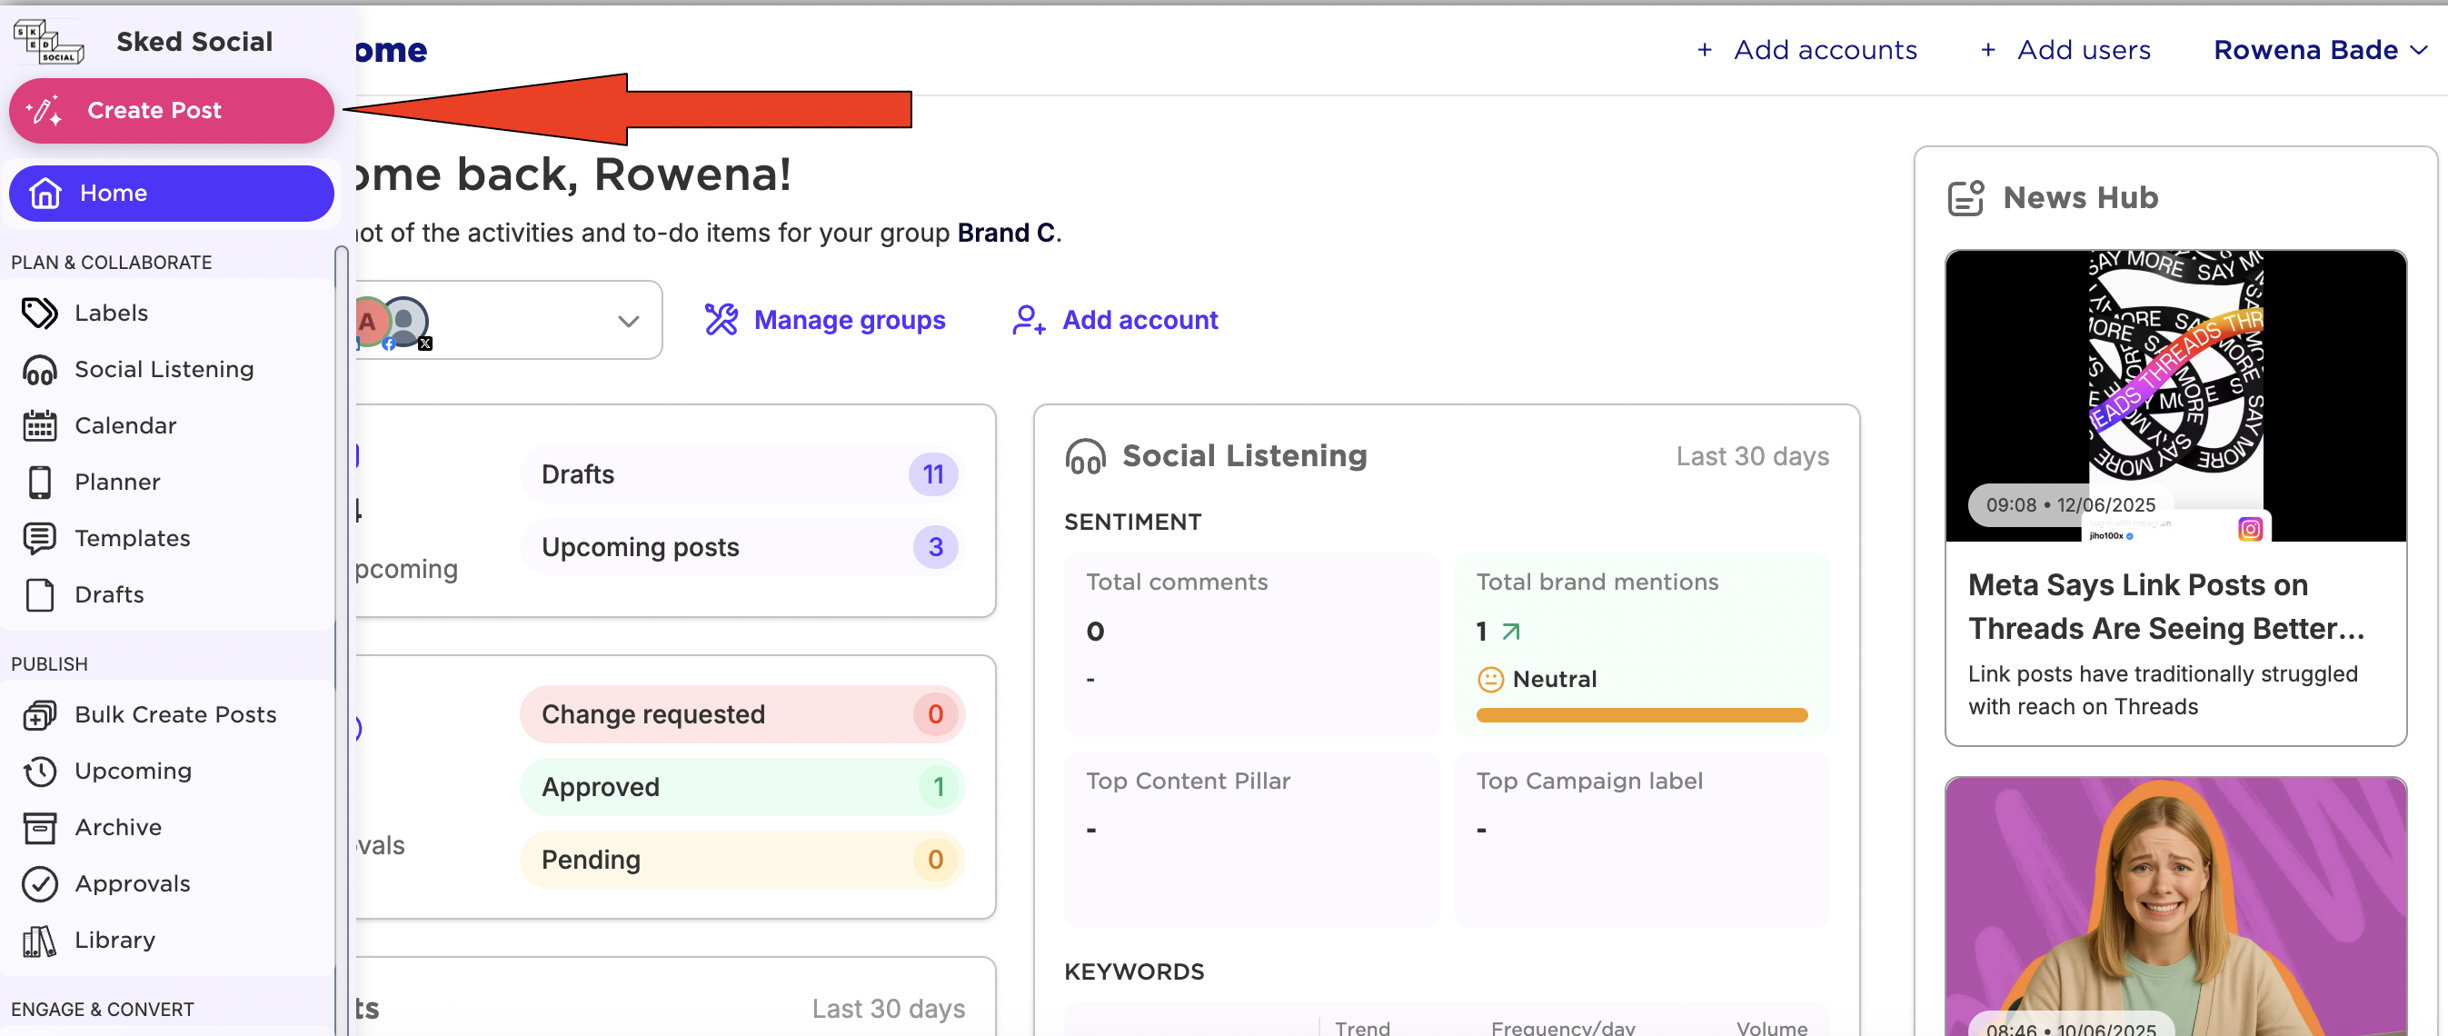This screenshot has width=2448, height=1036.
Task: Click the Top Campaign label card
Action: click(1641, 840)
